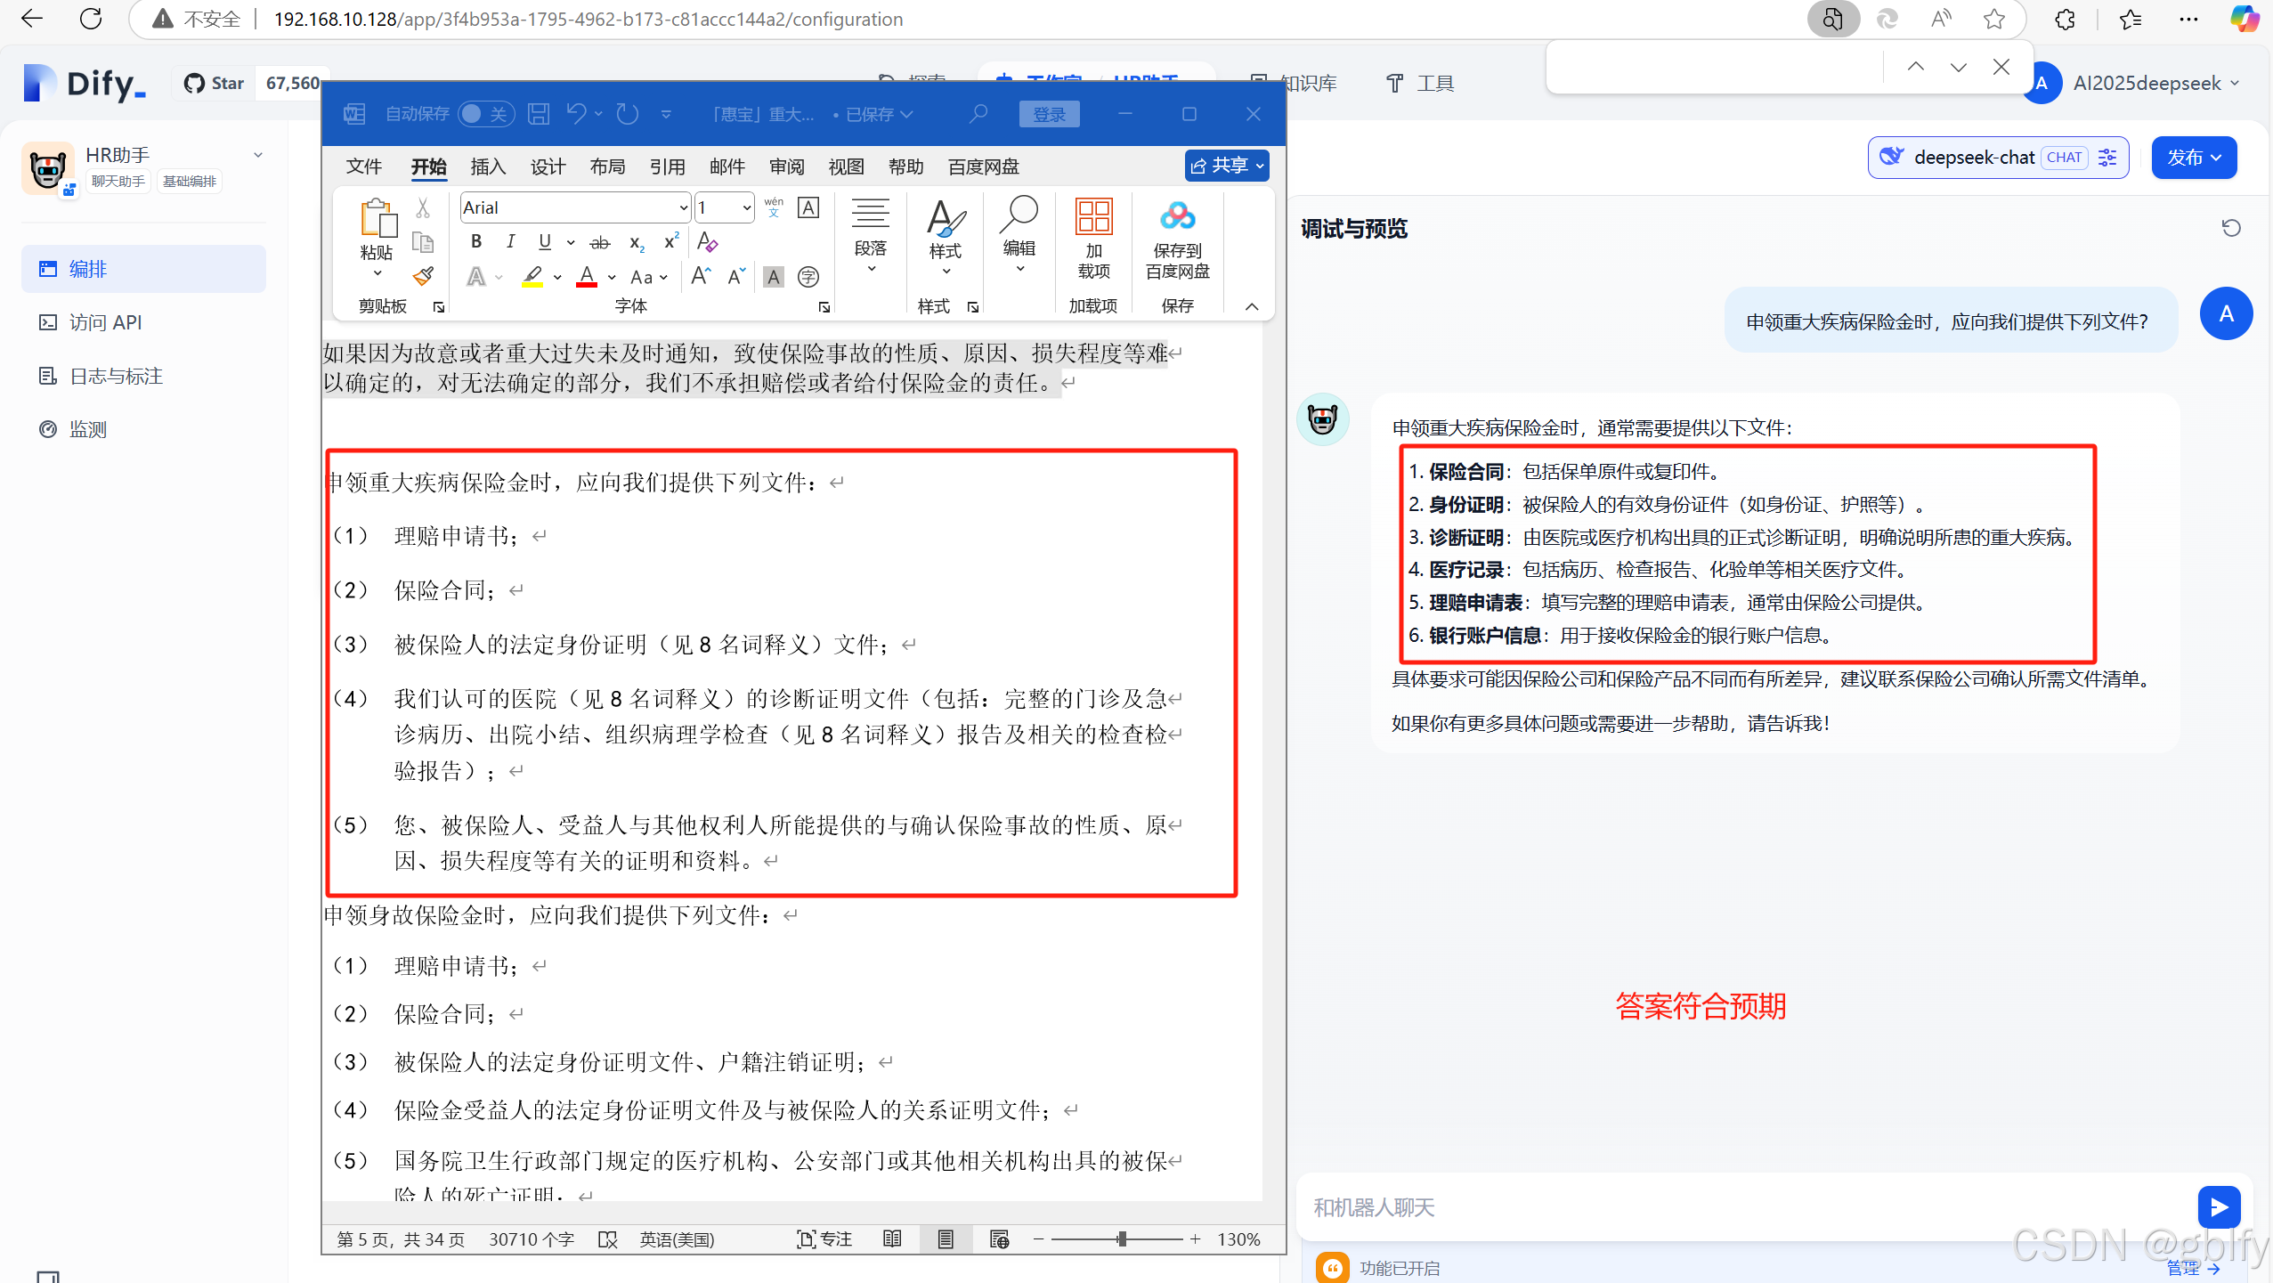Screen dimensions: 2273x1283
Task: Expand the underline style dropdown arrow
Action: coord(570,242)
